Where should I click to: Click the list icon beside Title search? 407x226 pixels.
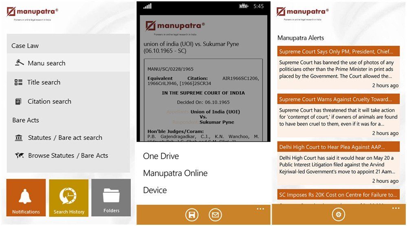pyautogui.click(x=18, y=82)
